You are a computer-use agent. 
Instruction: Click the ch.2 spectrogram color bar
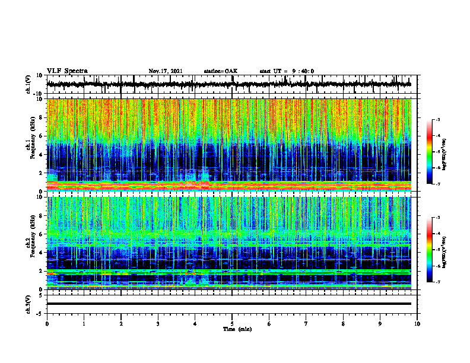pos(429,250)
